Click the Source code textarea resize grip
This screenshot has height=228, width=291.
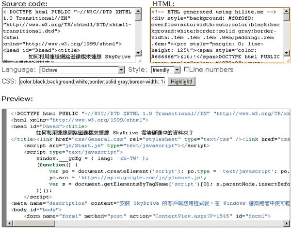[x=139, y=60]
